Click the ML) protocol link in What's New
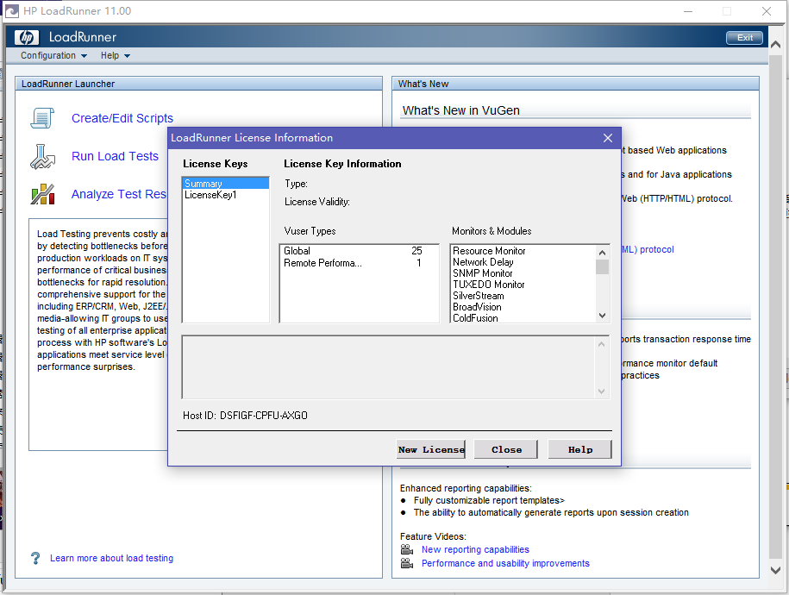 pyautogui.click(x=648, y=250)
